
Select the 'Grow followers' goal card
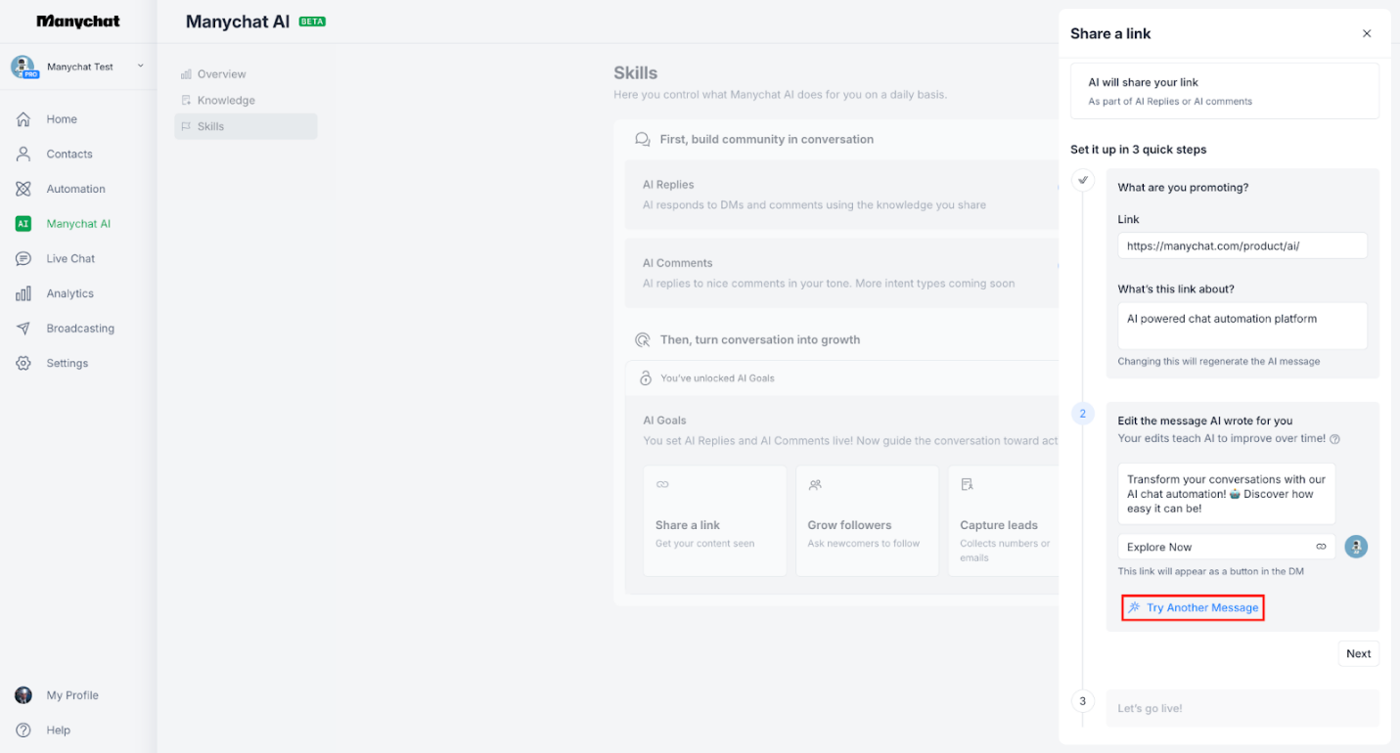click(x=867, y=519)
